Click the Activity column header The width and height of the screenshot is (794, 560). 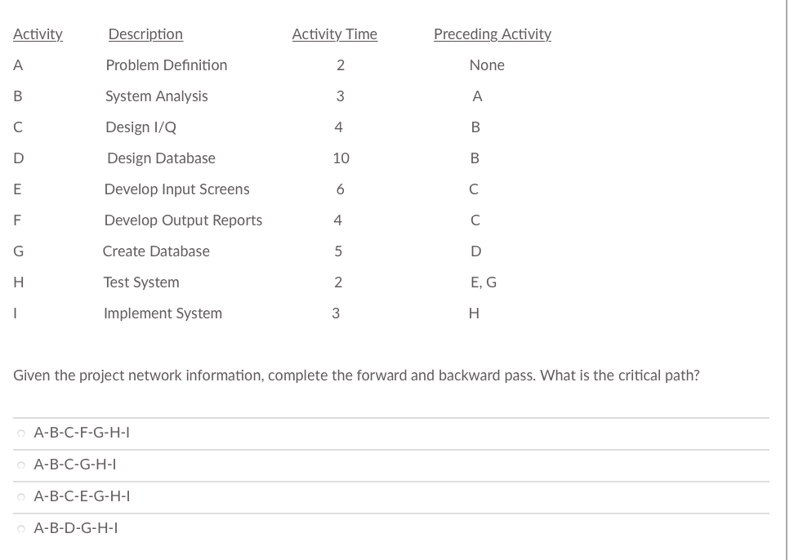coord(38,34)
